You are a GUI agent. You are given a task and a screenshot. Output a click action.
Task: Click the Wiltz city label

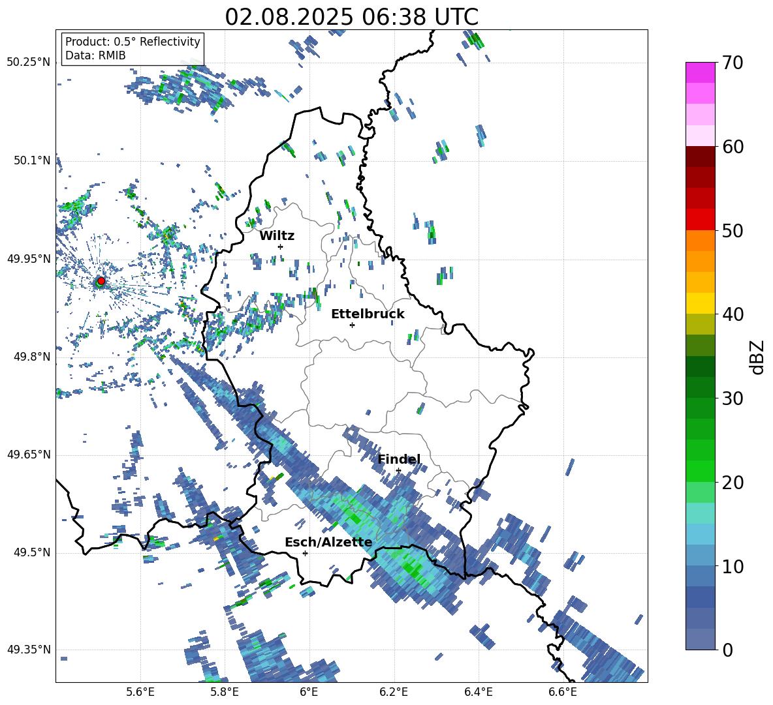click(277, 236)
